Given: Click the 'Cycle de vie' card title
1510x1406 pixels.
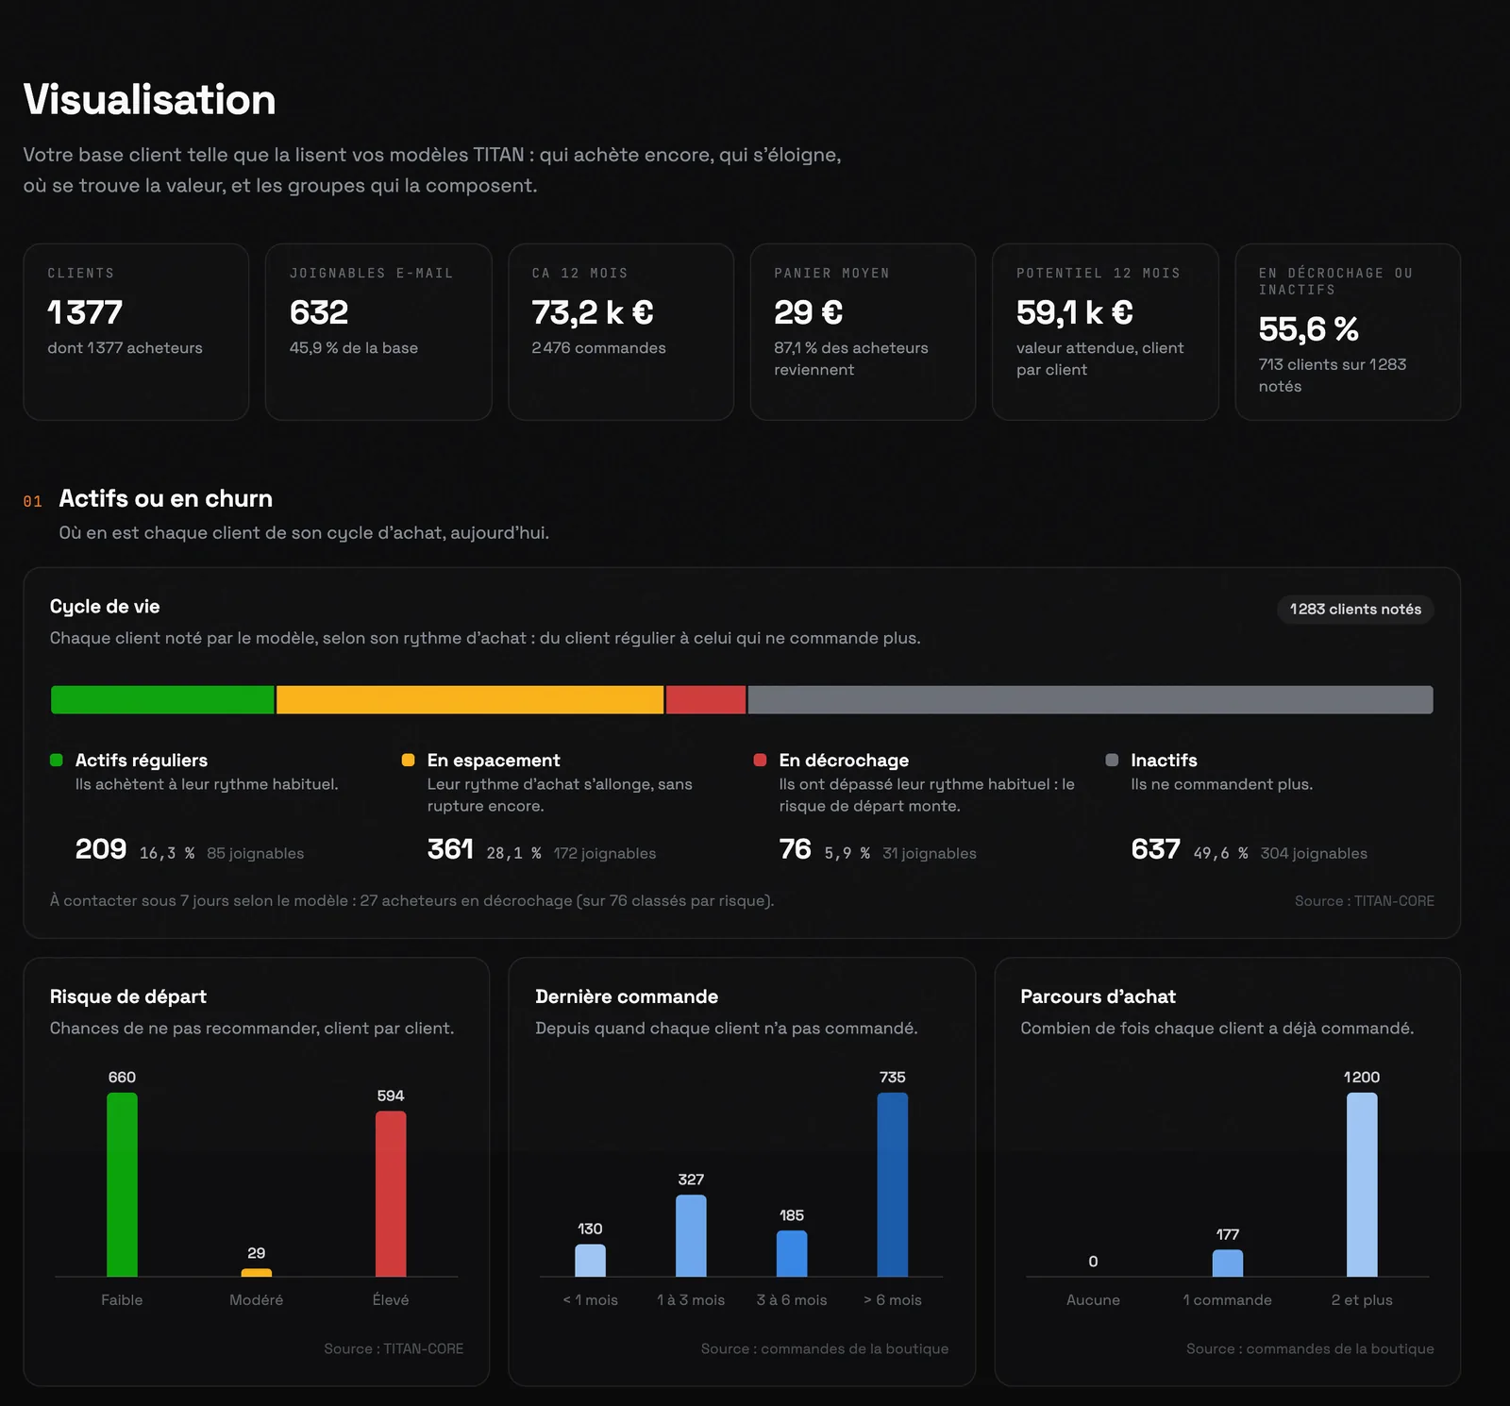Looking at the screenshot, I should (x=105, y=607).
